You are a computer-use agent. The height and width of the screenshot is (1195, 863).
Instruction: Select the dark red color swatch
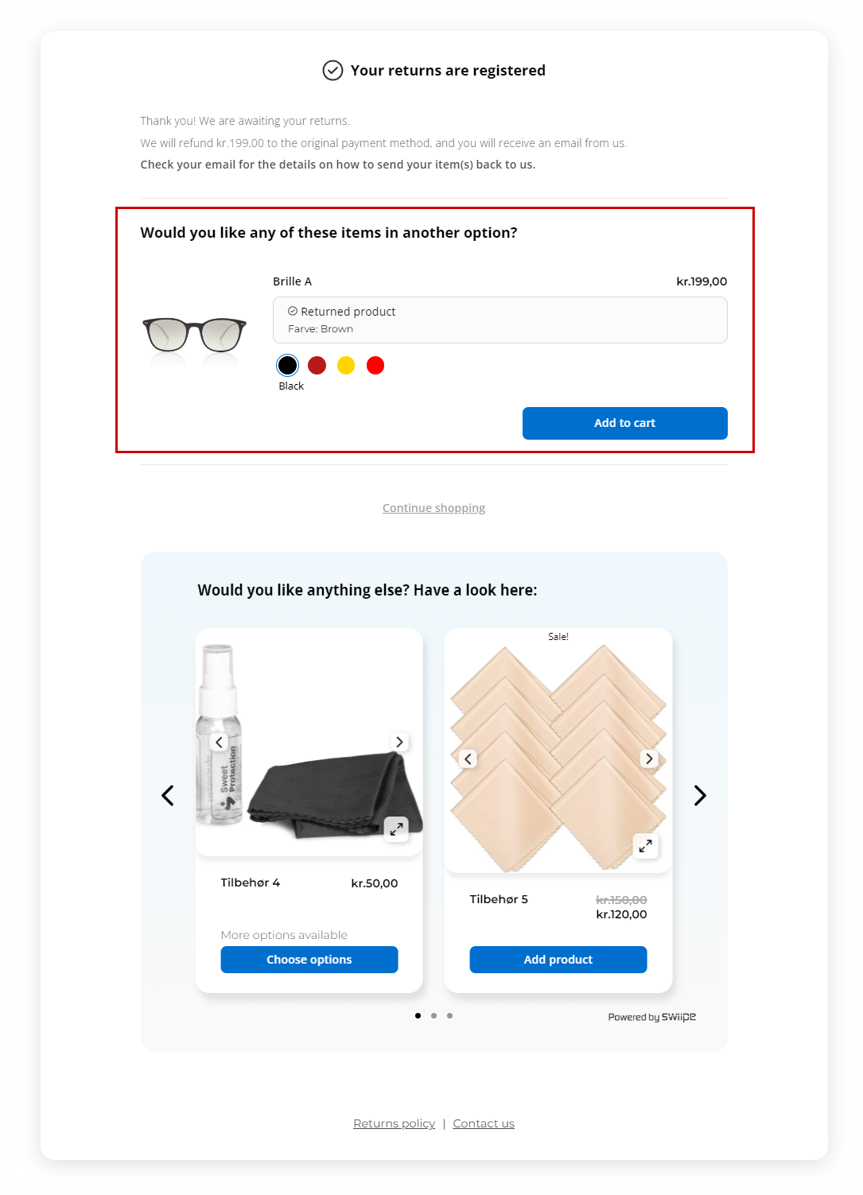pos(317,365)
